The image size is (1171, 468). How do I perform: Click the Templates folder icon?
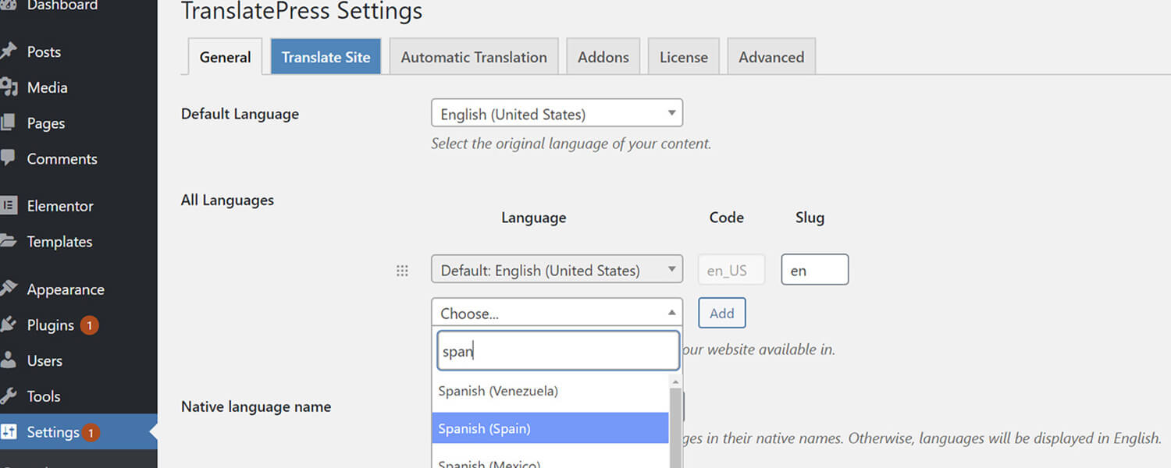[8, 242]
